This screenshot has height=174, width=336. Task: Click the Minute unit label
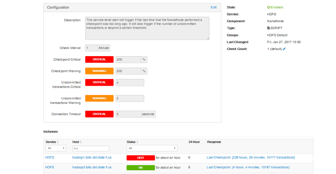[x=104, y=48]
